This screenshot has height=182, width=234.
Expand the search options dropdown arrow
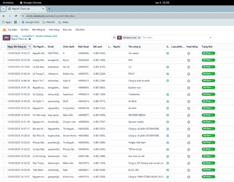tap(211, 38)
